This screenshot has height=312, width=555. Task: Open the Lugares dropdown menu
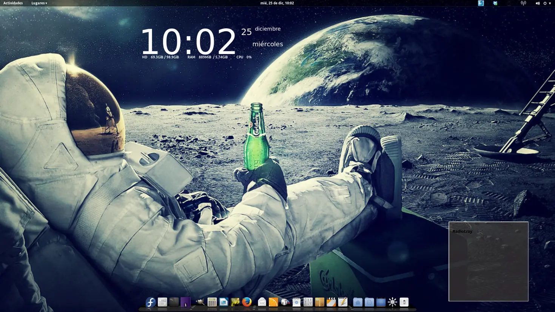tap(39, 3)
